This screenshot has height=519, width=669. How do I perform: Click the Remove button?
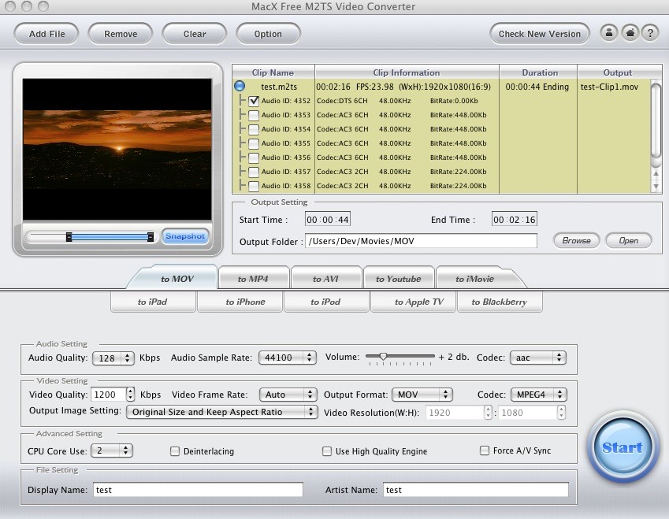coord(121,34)
